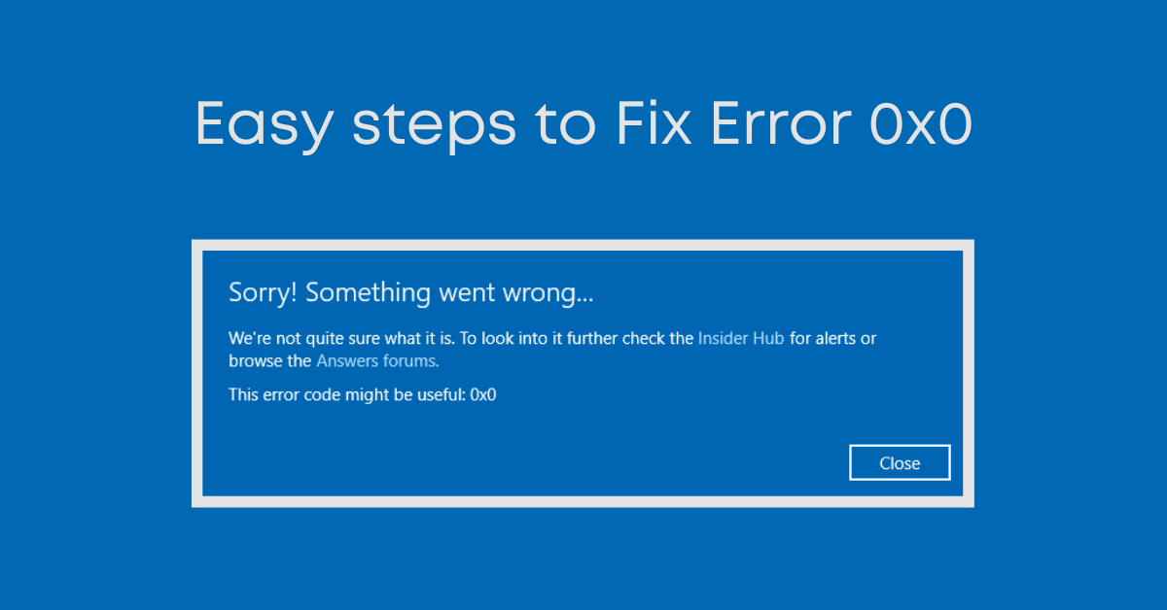This screenshot has width=1167, height=610.
Task: Click the heading 'Sorry! Something went wrong...'
Action: click(410, 291)
